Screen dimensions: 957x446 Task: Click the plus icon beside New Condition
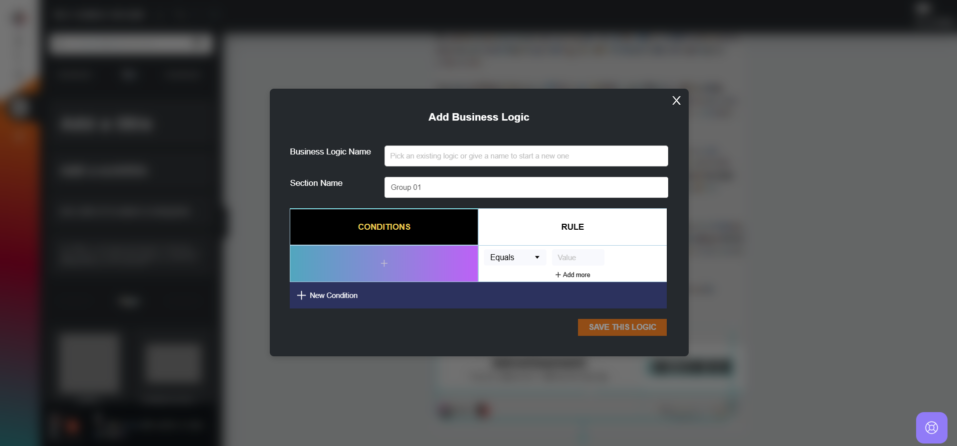pyautogui.click(x=301, y=296)
